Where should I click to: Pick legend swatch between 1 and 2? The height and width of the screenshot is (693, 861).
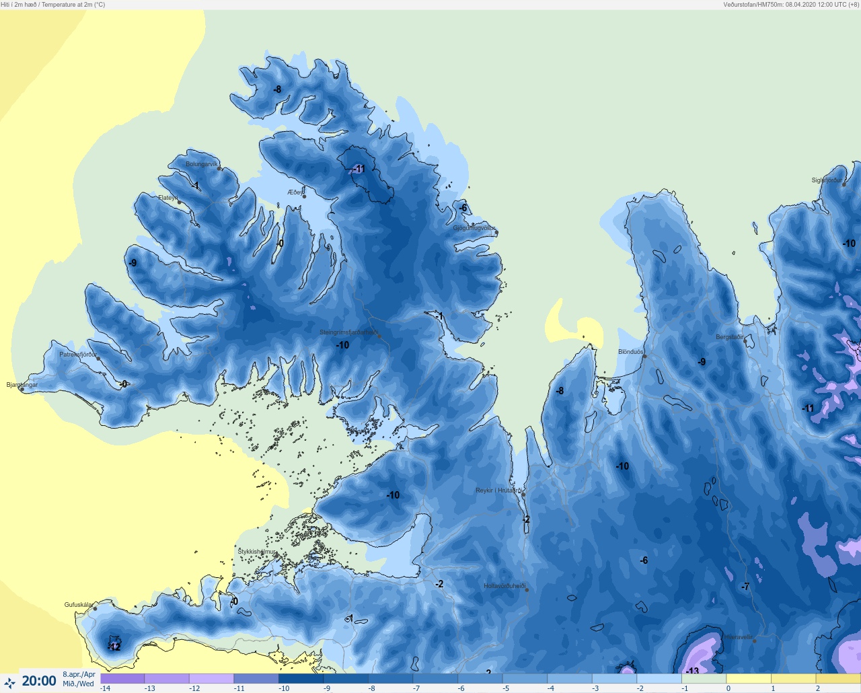[x=793, y=679]
